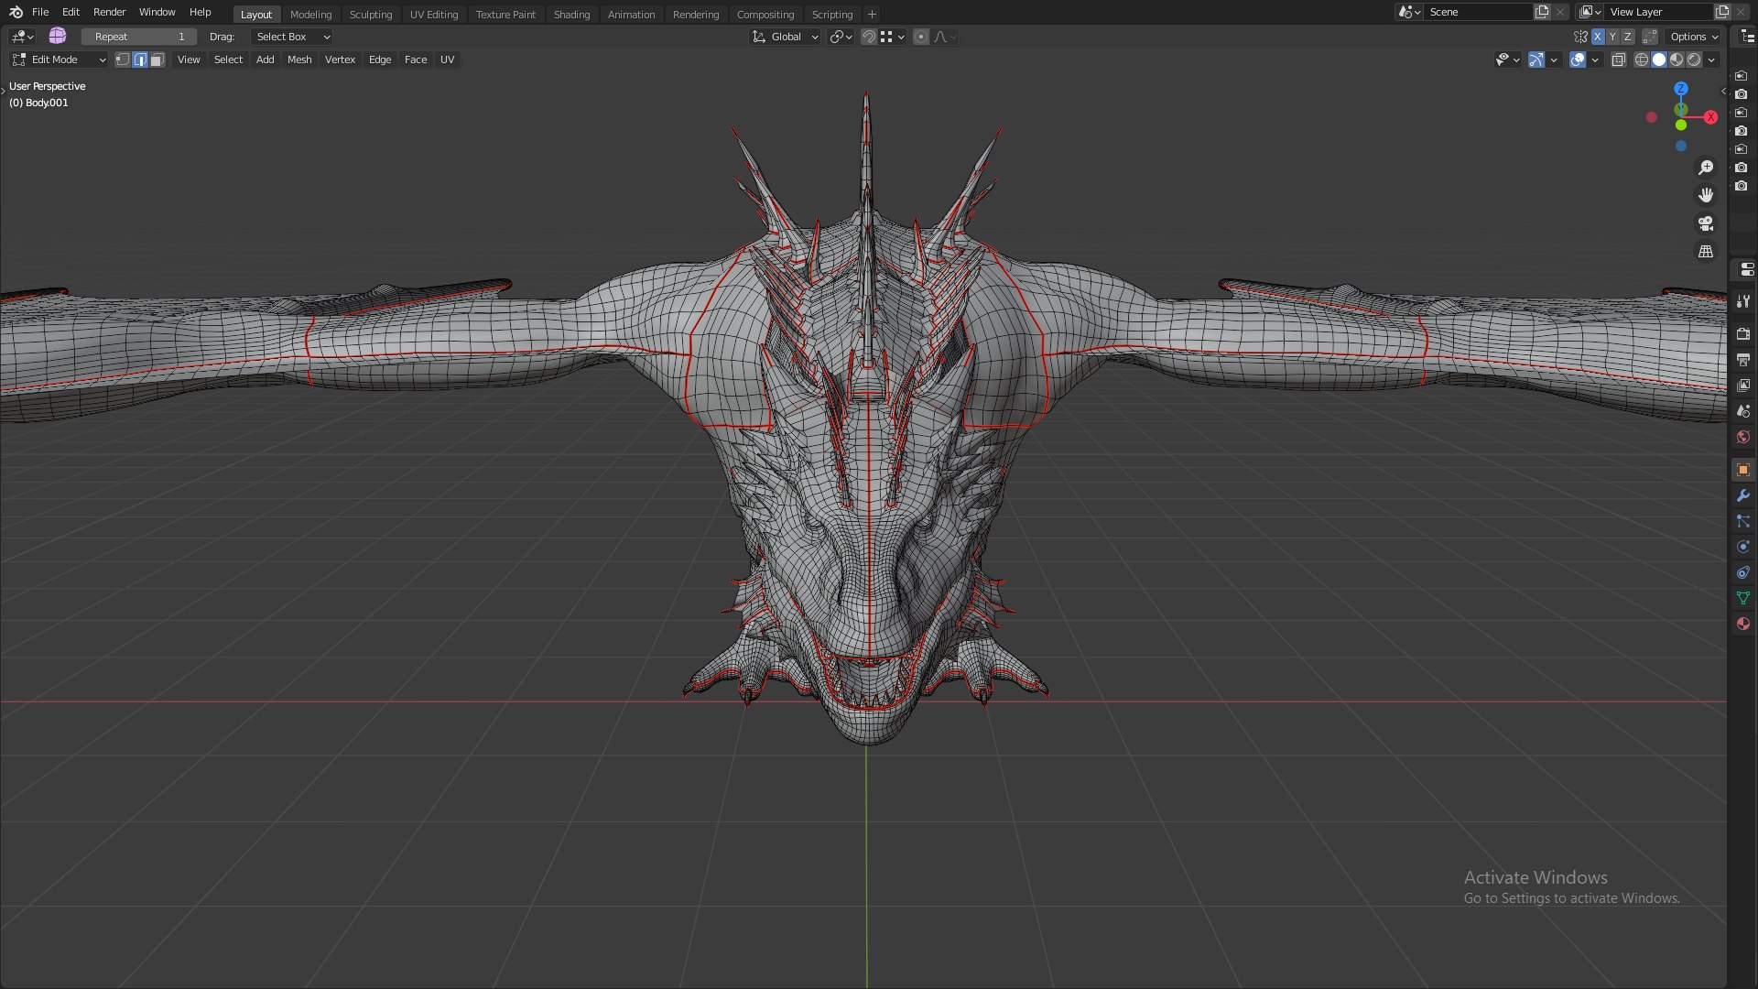1758x989 pixels.
Task: Enable edge select mode
Action: tap(140, 60)
